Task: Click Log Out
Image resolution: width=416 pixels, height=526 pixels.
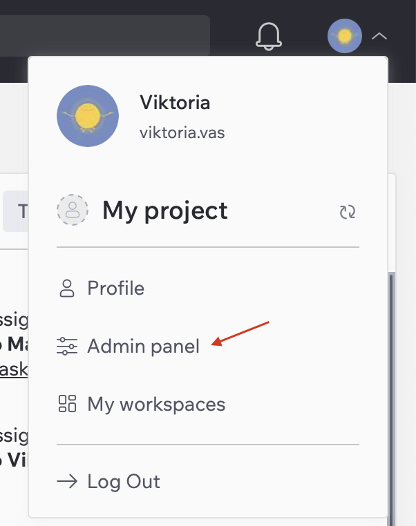Action: (124, 482)
